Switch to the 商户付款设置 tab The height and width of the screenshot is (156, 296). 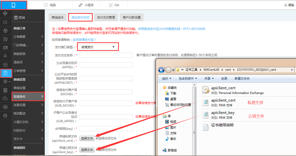pyautogui.click(x=131, y=17)
